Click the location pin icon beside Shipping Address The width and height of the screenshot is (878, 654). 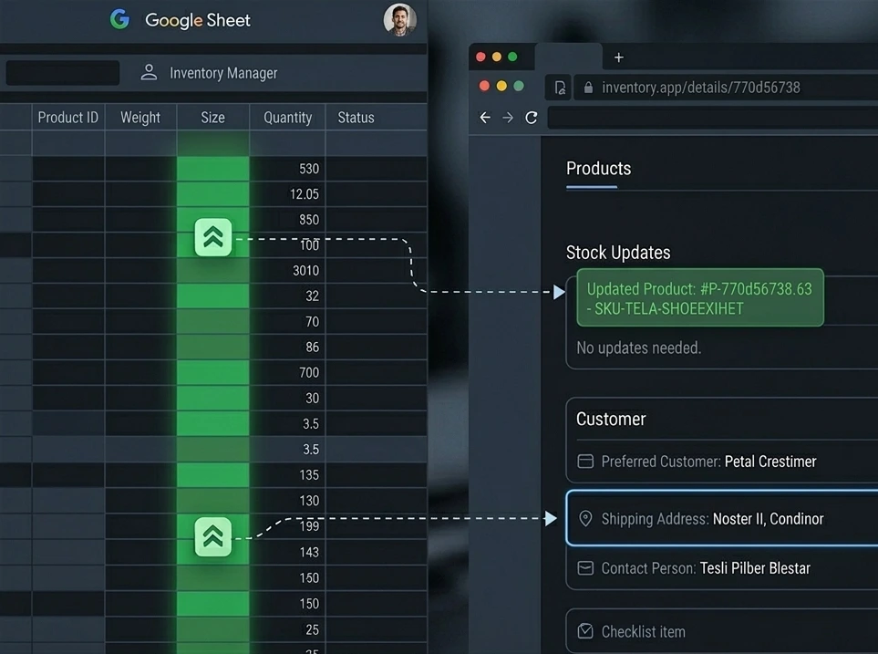pyautogui.click(x=586, y=518)
